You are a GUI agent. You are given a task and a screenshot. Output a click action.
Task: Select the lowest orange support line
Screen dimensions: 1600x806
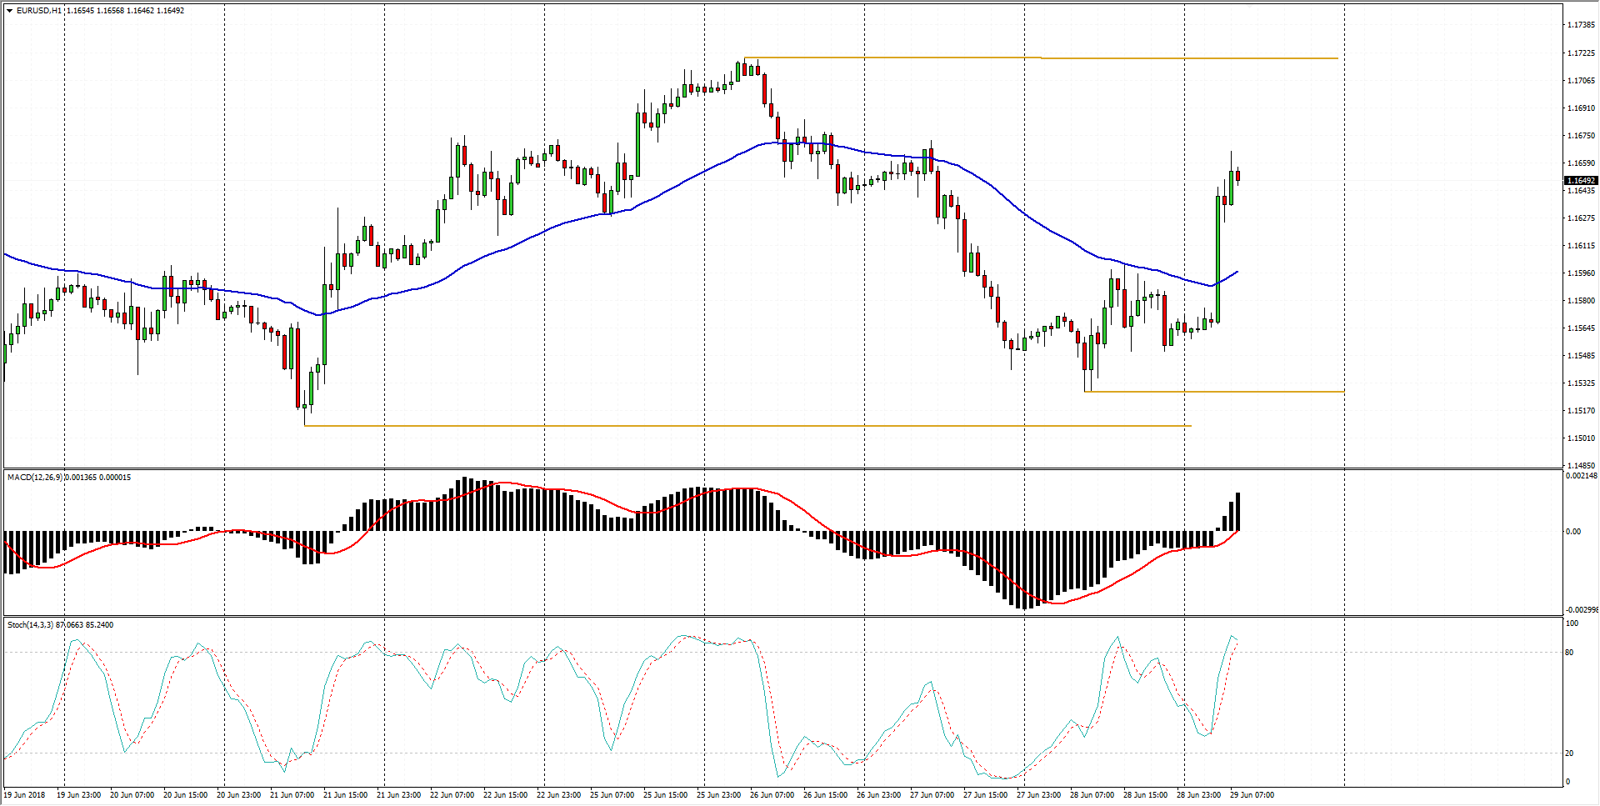coord(750,426)
